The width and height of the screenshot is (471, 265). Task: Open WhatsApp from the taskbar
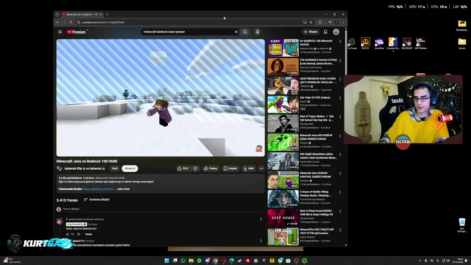click(183, 261)
